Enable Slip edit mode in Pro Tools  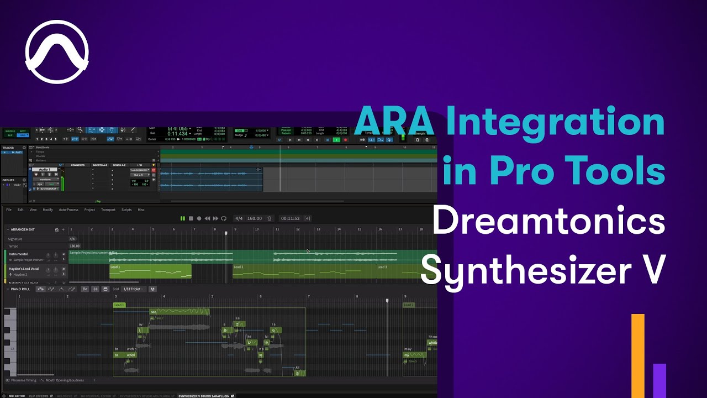[x=10, y=135]
